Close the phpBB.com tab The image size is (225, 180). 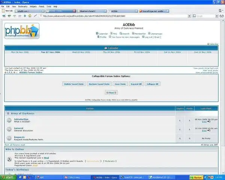tap(43, 11)
